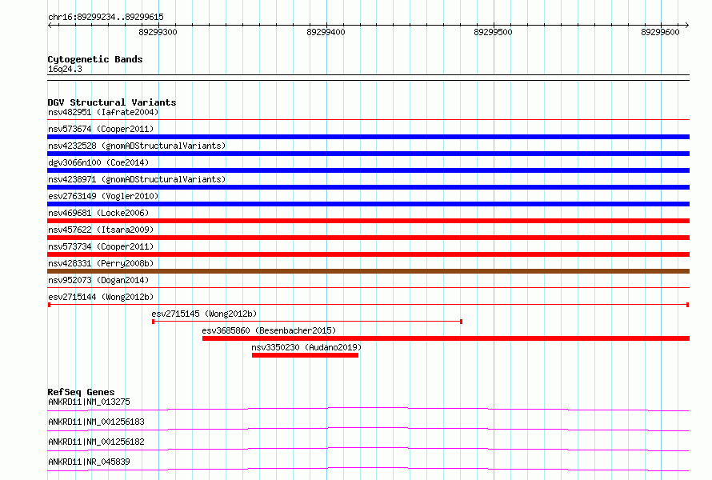Select the nsv3350230 (Audano2019) red bar
The width and height of the screenshot is (712, 480).
305,355
